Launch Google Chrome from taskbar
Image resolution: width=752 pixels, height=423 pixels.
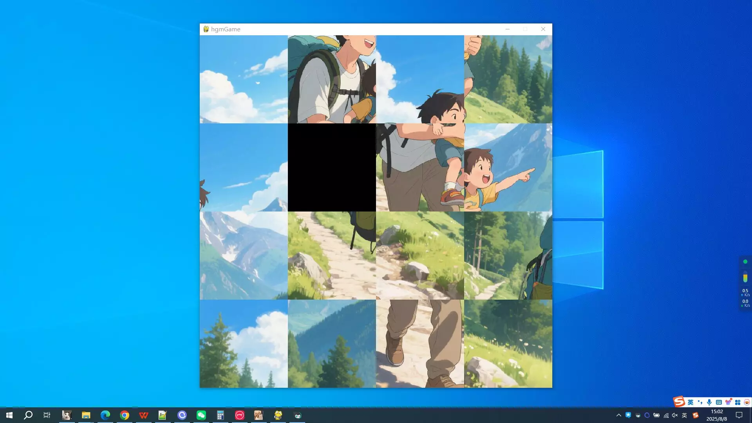(125, 415)
